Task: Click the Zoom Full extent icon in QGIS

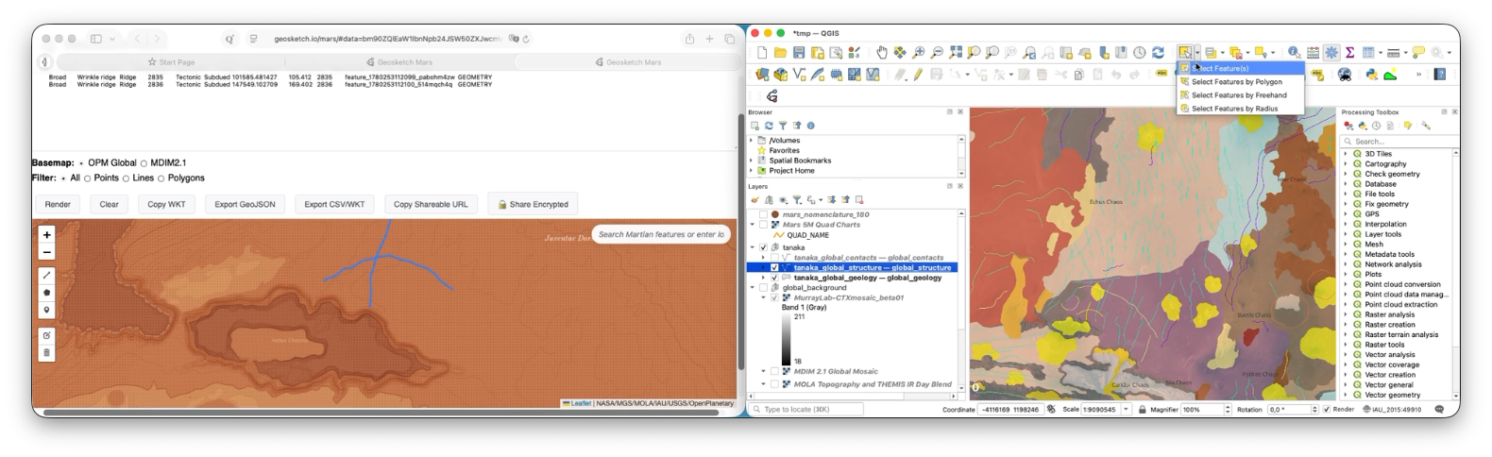Action: [956, 53]
